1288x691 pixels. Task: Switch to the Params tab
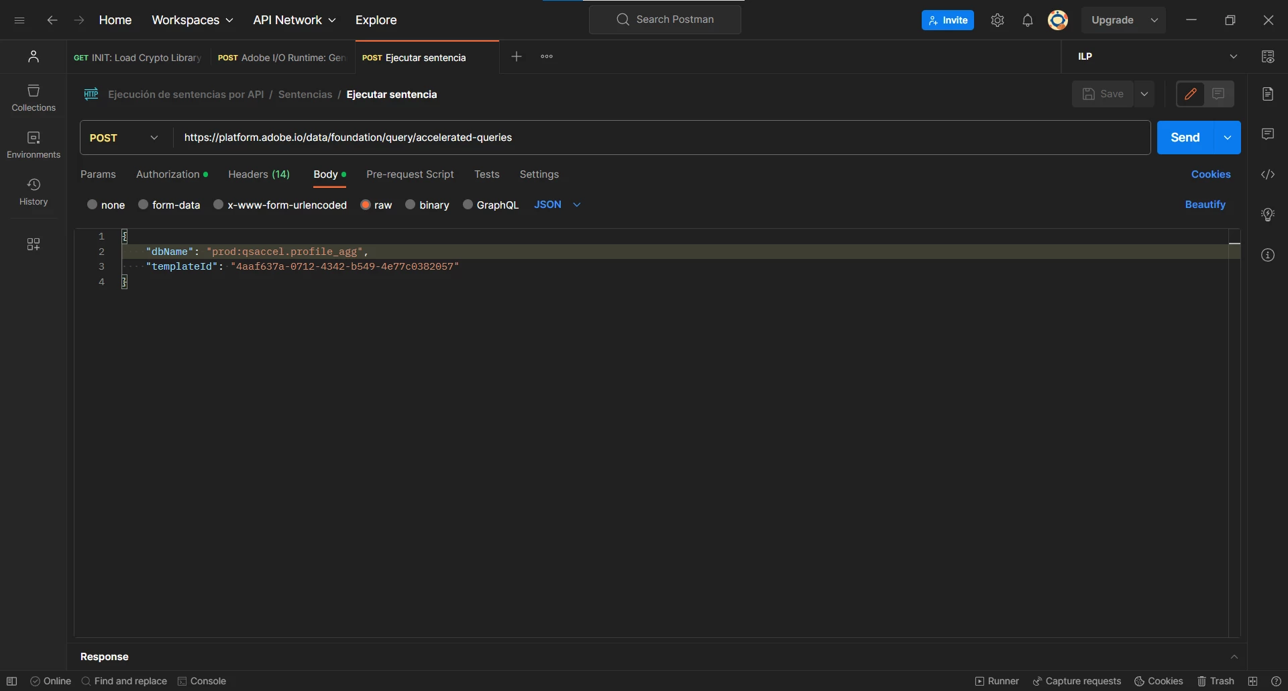coord(98,174)
